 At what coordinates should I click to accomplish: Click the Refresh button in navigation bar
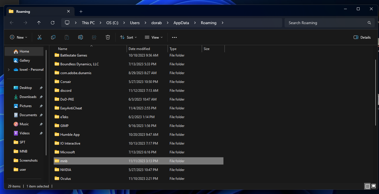[53, 23]
